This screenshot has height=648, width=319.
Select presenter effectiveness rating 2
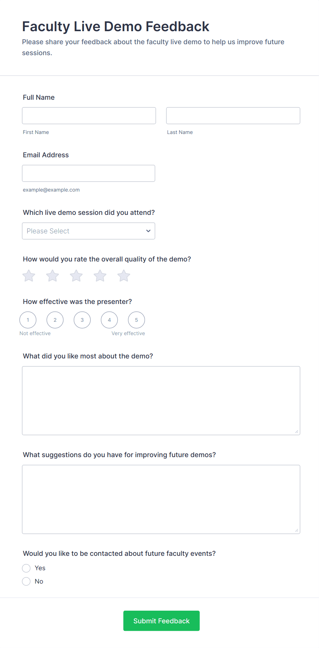tap(55, 320)
